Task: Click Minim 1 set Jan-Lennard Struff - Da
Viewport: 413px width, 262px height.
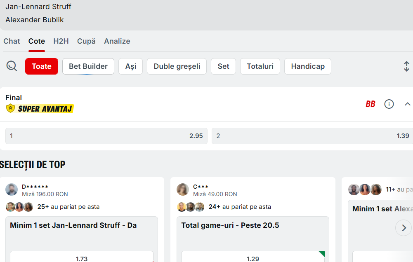Action: click(x=73, y=225)
